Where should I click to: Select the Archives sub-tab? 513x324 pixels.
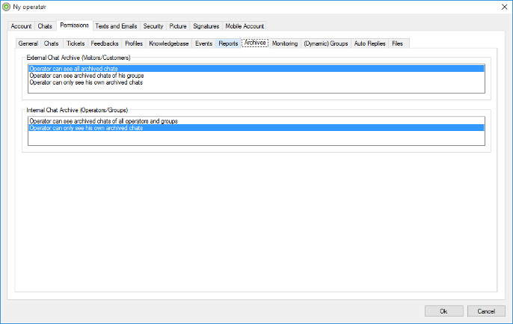pyautogui.click(x=255, y=43)
